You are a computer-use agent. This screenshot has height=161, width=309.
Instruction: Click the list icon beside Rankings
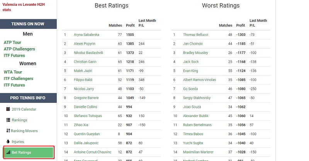8,120
